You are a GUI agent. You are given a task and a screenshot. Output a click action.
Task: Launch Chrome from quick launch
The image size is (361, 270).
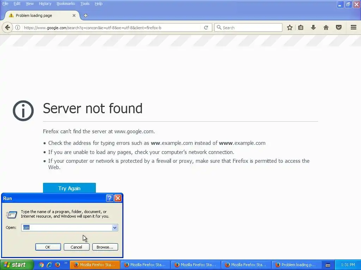pyautogui.click(x=41, y=265)
